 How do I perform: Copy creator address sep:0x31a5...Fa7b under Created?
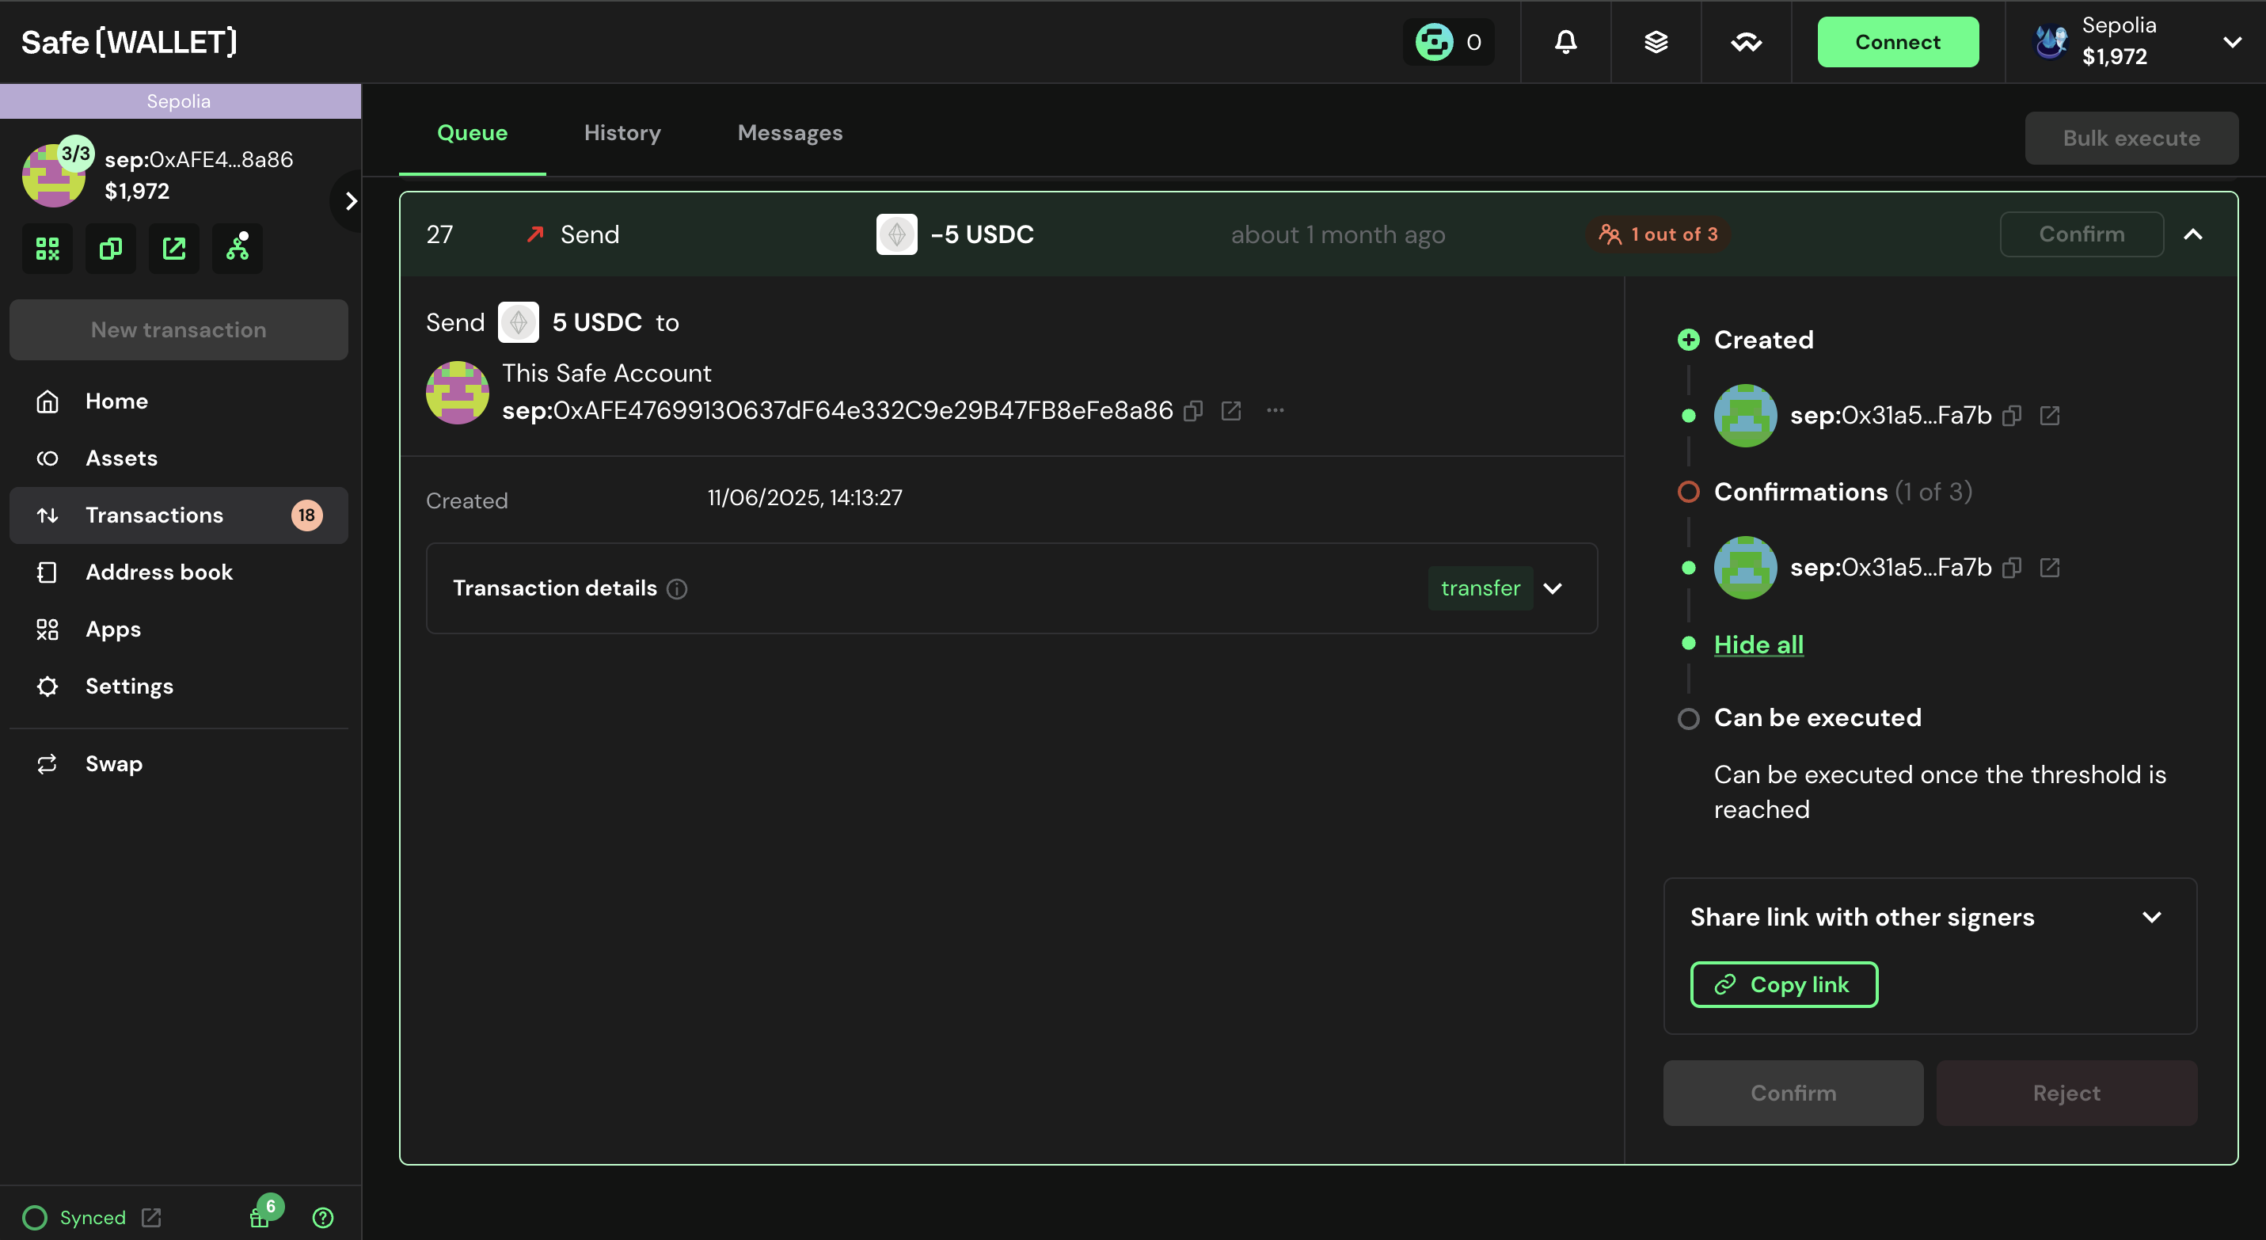pos(2012,416)
